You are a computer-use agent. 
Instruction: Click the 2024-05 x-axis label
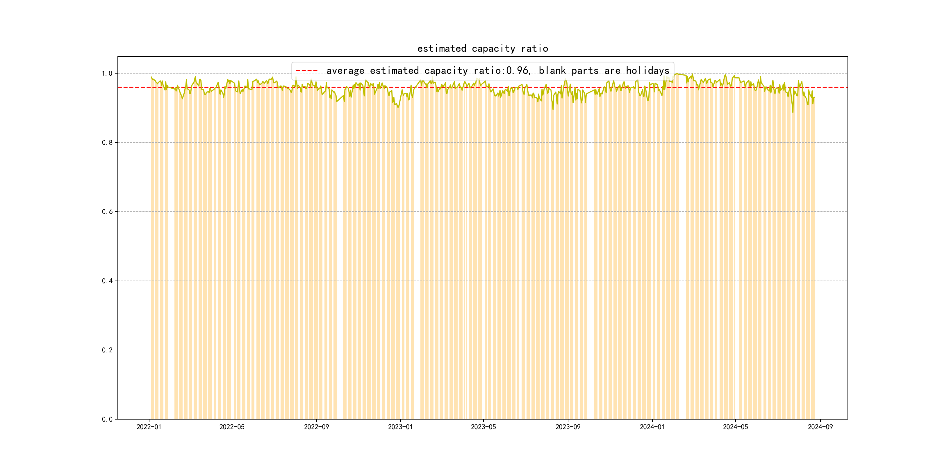[x=735, y=427]
